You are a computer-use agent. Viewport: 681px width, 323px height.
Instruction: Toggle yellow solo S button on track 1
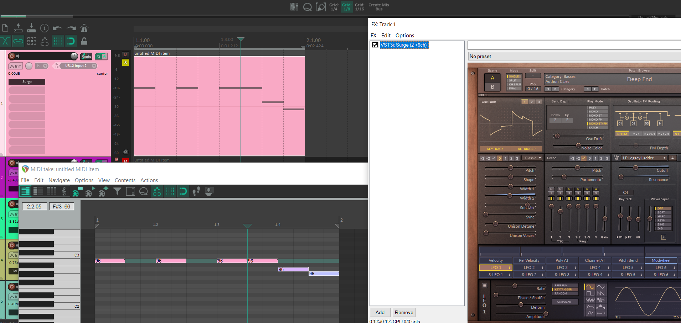coord(125,63)
